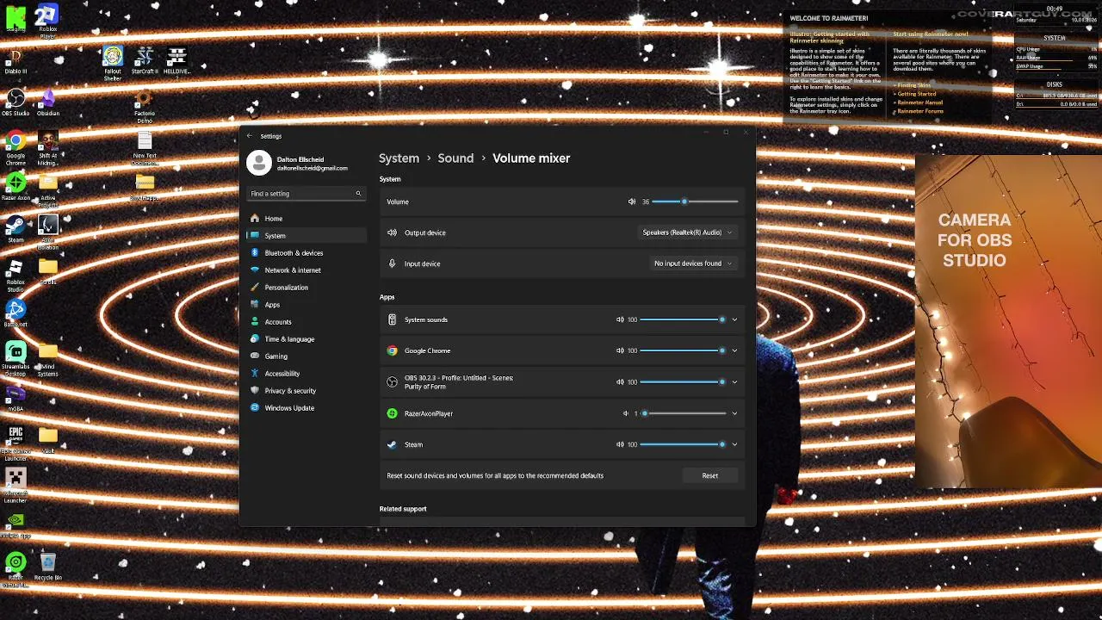Adjust RazerAxonPlayer volume slider
The image size is (1102, 620).
coord(684,413)
